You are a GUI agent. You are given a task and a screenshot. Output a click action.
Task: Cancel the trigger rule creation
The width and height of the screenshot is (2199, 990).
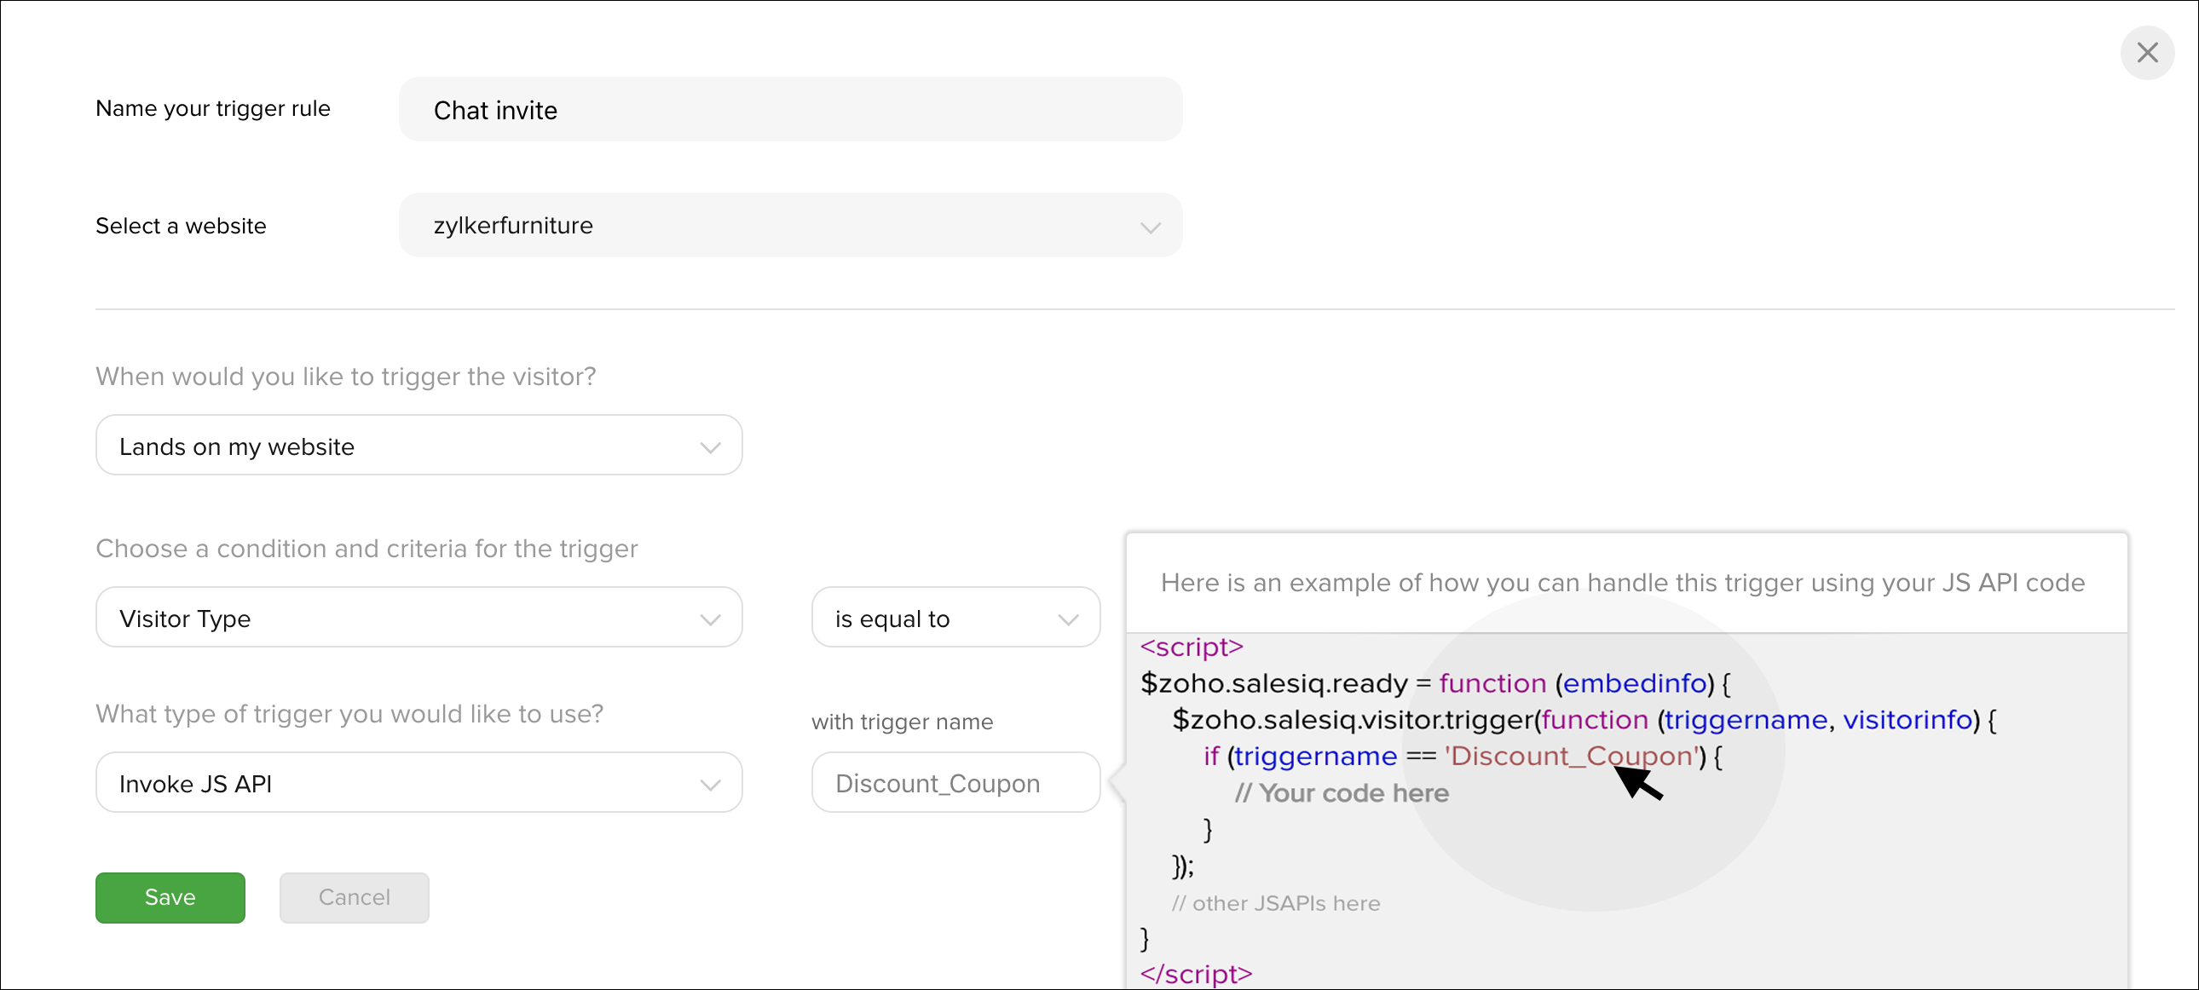(355, 897)
